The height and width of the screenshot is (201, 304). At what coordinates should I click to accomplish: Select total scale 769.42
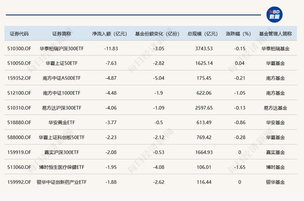(x=204, y=137)
